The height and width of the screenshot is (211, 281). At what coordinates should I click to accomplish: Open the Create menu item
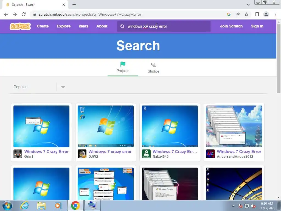point(43,26)
